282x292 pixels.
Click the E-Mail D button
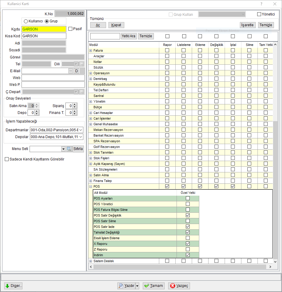(76, 71)
